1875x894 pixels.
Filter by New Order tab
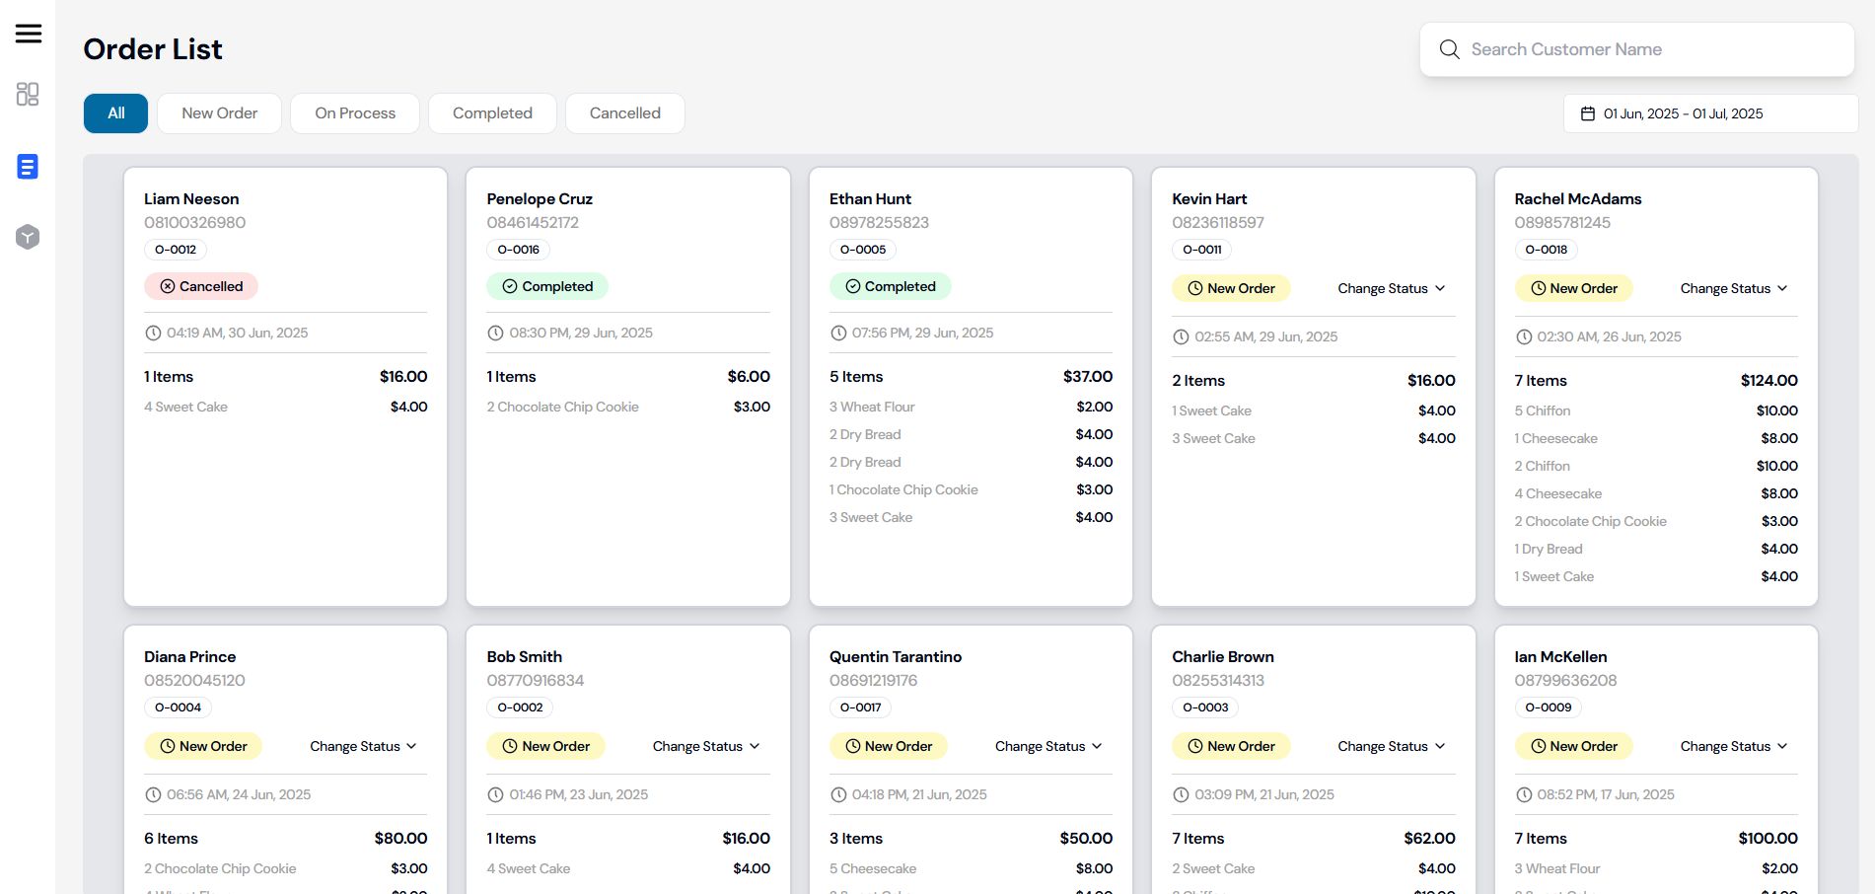(x=219, y=113)
